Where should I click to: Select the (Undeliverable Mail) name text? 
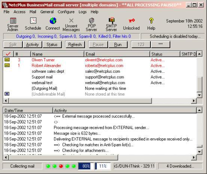48,94
